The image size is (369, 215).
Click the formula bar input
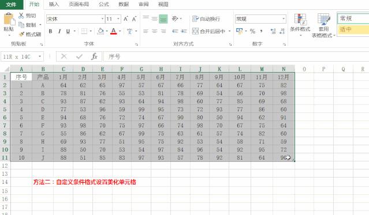[x=236, y=56]
